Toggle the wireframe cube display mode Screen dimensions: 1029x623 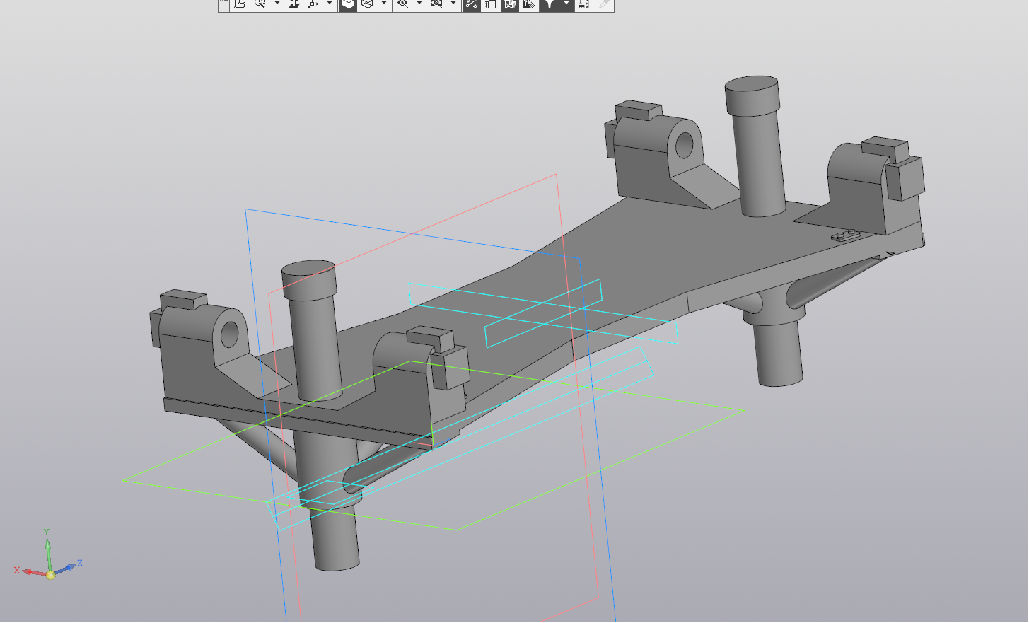coord(367,4)
